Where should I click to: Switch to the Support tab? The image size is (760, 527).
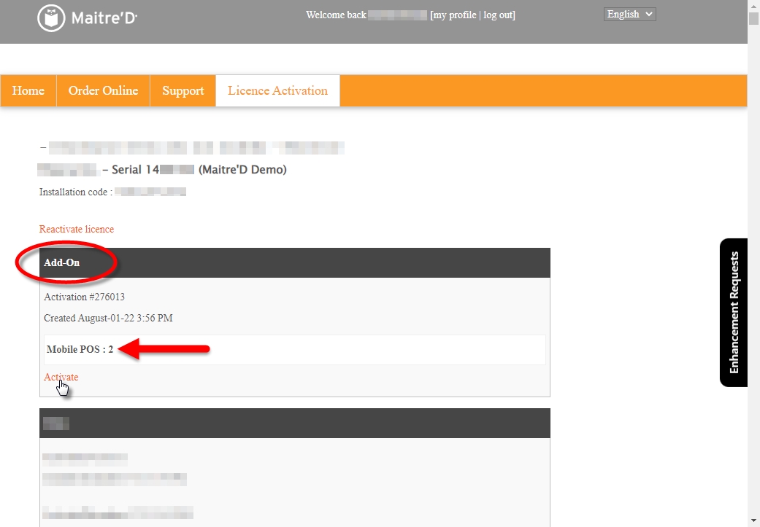tap(183, 91)
